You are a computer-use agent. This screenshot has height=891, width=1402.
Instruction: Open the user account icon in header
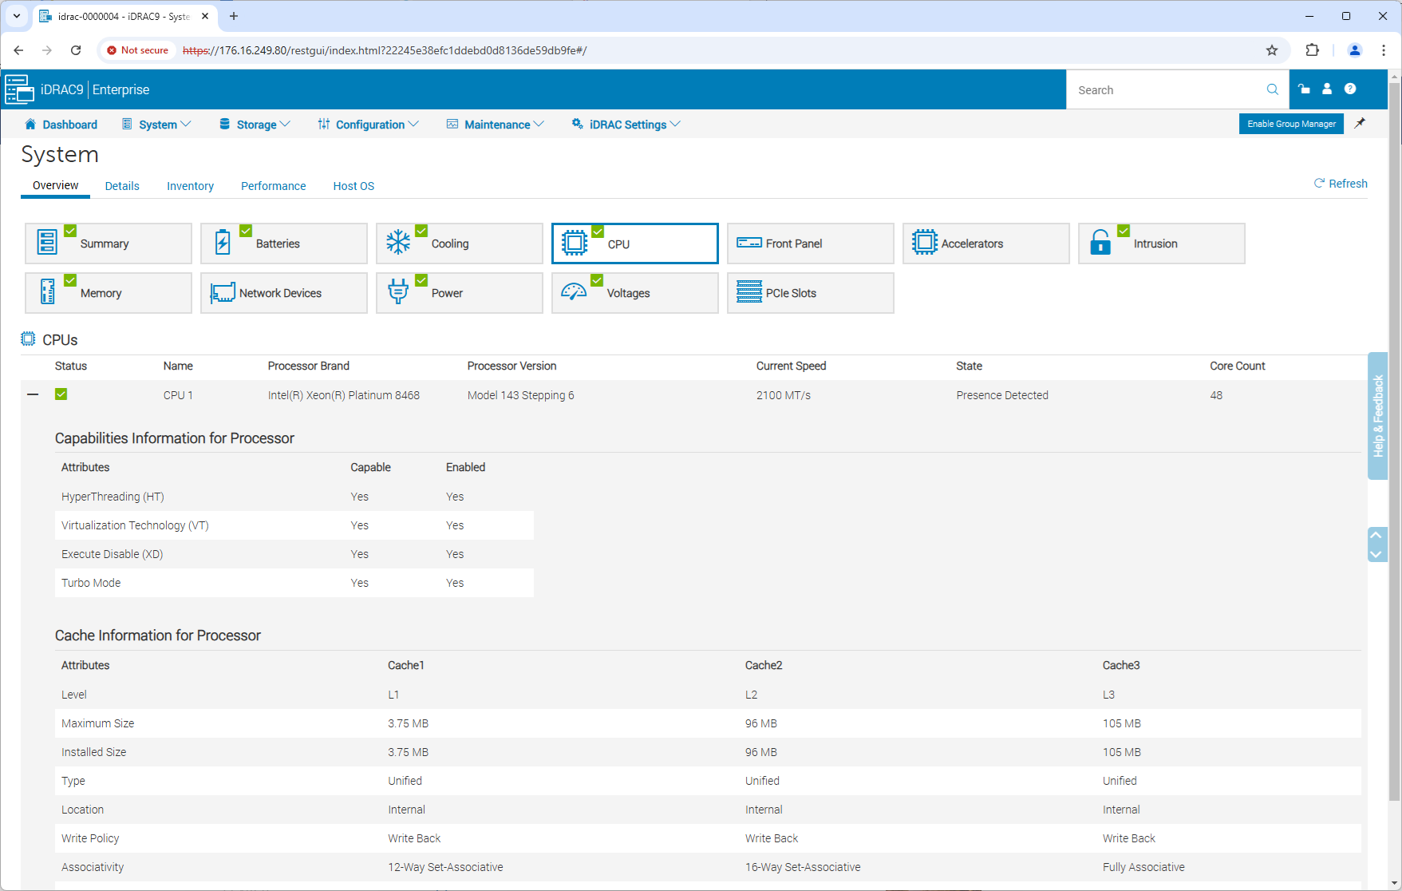[x=1327, y=89]
